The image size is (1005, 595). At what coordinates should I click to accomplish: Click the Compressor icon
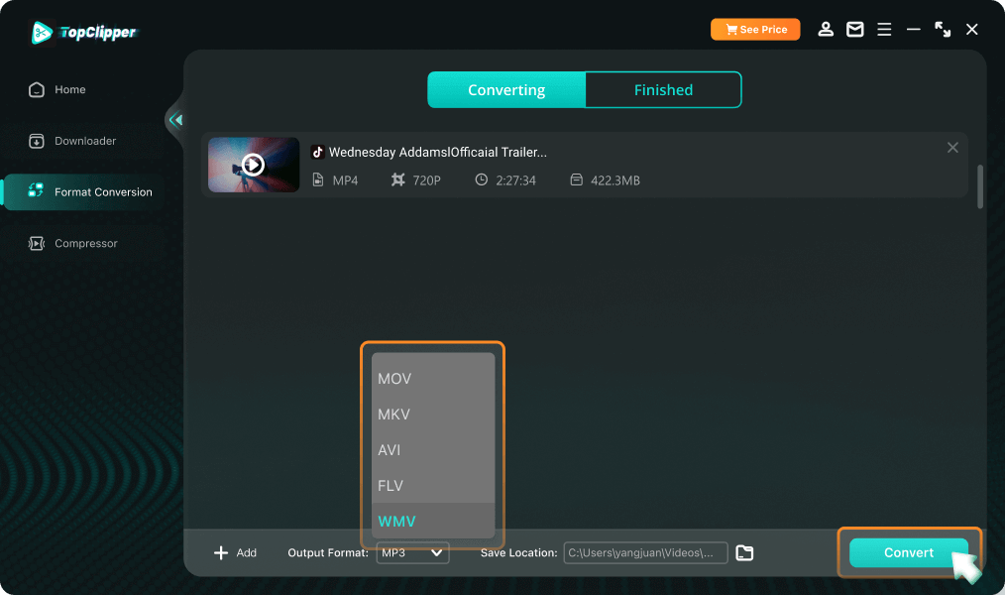point(37,244)
